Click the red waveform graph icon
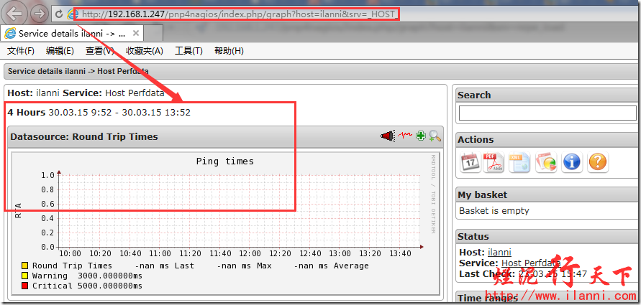The width and height of the screenshot is (641, 305). (405, 136)
